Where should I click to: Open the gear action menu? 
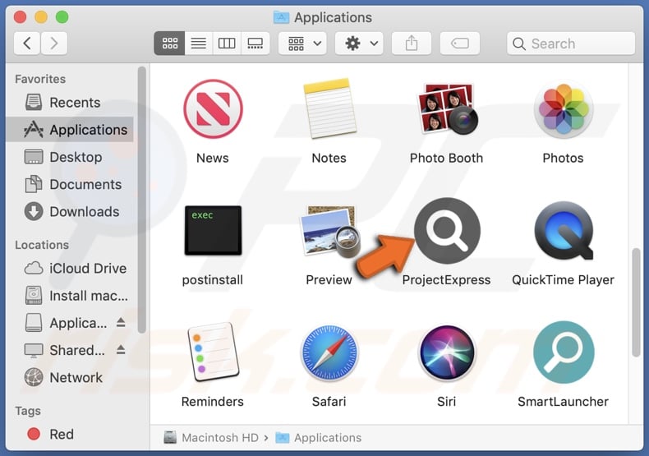(x=359, y=43)
